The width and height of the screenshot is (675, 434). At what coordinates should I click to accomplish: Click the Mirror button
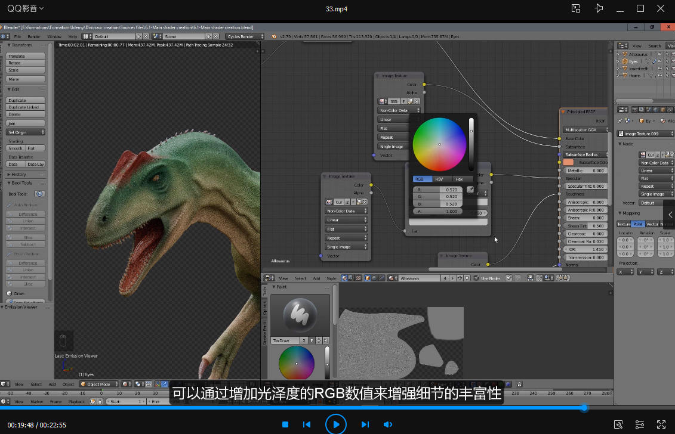point(26,79)
